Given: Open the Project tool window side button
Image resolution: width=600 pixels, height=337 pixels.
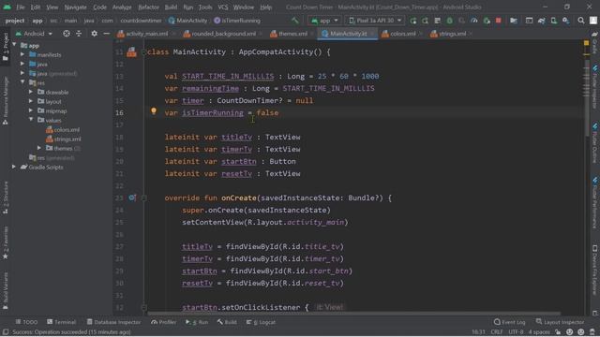Looking at the screenshot, I should [x=6, y=47].
